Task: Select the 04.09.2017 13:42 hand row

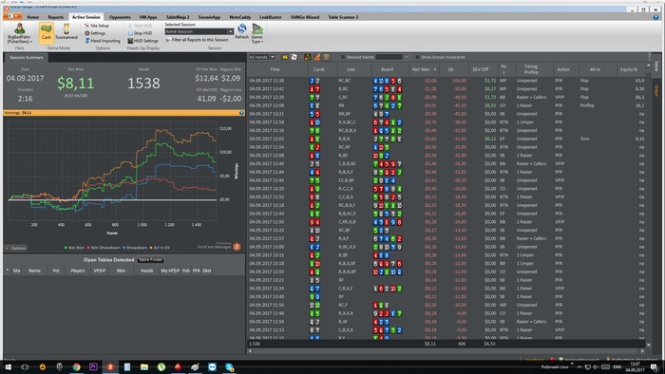Action: (x=447, y=89)
